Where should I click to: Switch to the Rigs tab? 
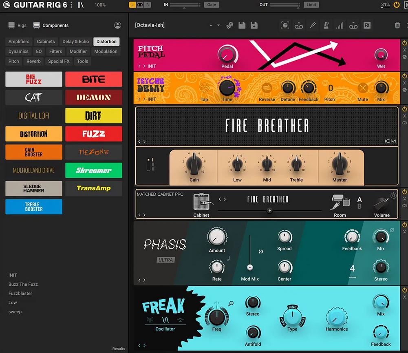[18, 25]
